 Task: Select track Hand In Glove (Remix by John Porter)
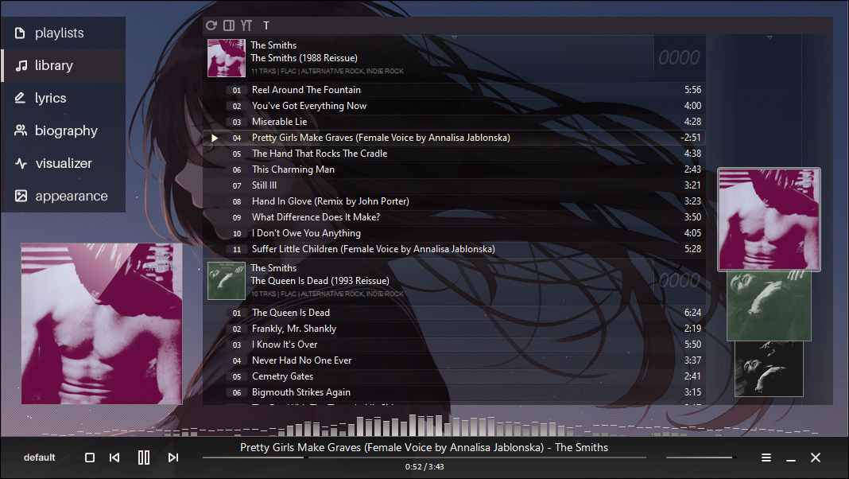tap(454, 201)
